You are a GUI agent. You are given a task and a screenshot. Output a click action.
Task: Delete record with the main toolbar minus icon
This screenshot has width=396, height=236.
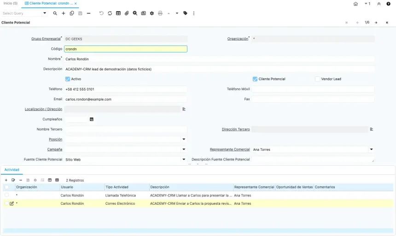pos(88,13)
